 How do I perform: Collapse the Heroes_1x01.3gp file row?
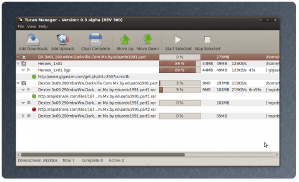[23, 70]
